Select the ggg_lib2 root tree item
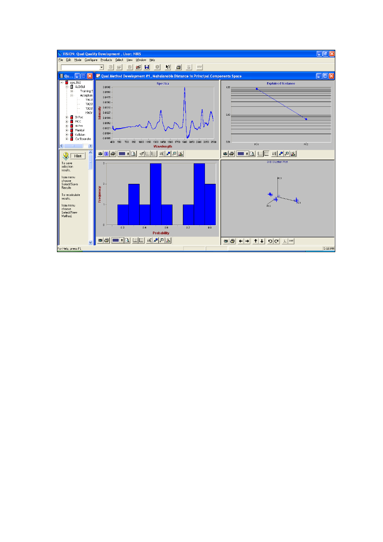Screen dimensions: 383x542 click(x=75, y=82)
